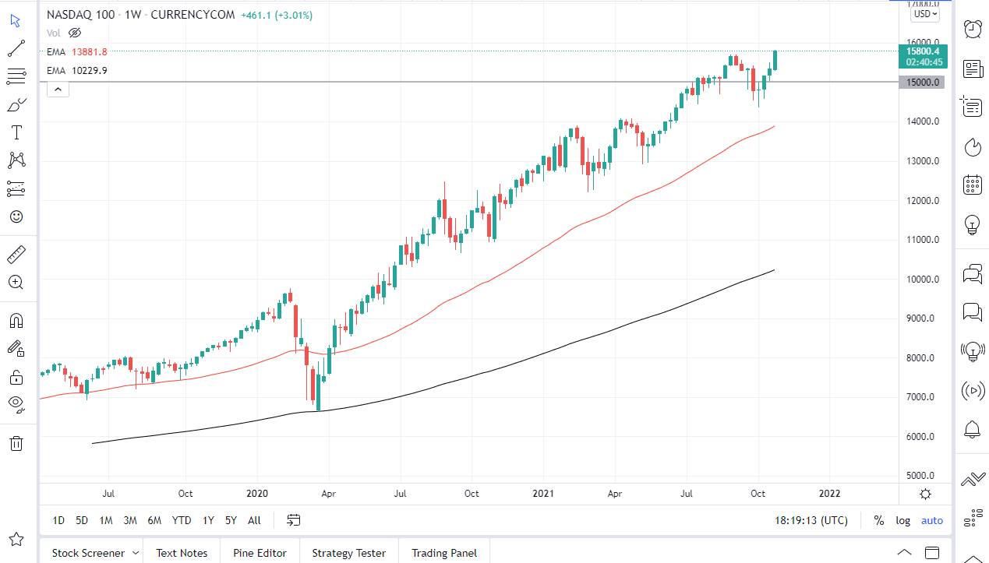
Task: Collapse the chart legend with the chevron
Action: click(58, 88)
